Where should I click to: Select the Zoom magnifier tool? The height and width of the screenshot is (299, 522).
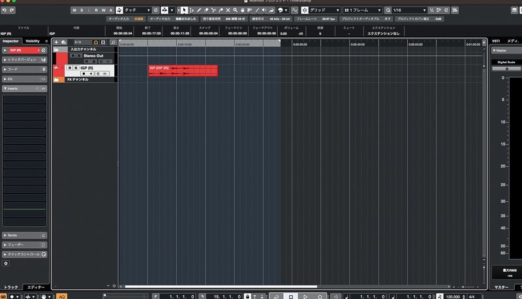236,10
